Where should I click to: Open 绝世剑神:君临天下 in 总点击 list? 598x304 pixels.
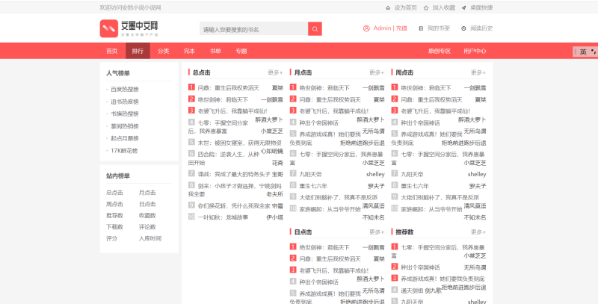(x=223, y=100)
